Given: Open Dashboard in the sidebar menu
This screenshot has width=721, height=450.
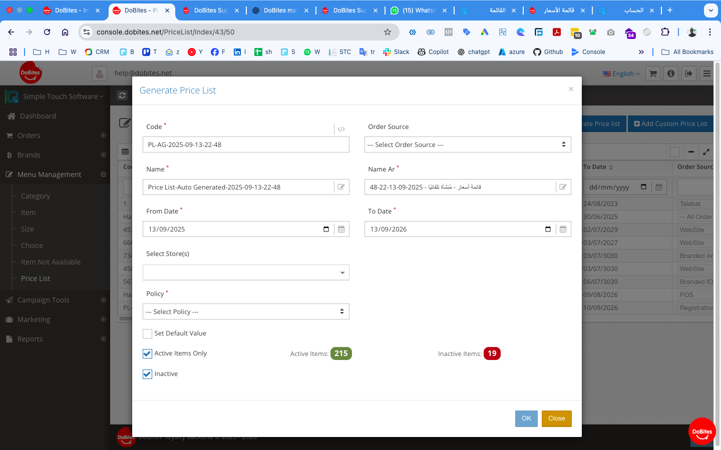Looking at the screenshot, I should (38, 116).
